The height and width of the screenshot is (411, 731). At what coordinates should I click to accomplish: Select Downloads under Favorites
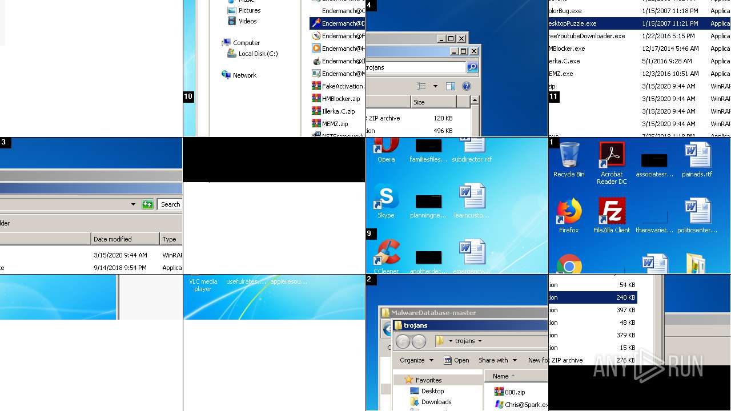tap(431, 402)
